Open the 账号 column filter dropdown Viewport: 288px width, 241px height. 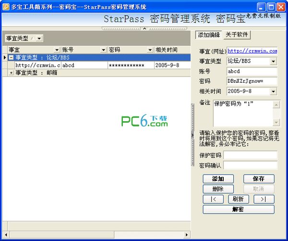coord(103,50)
